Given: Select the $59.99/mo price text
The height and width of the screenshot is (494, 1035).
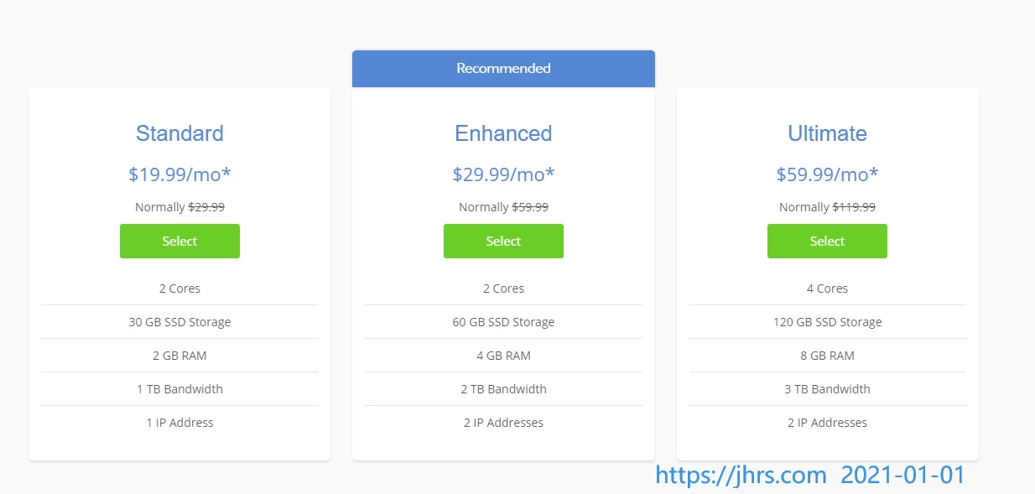Looking at the screenshot, I should (827, 174).
